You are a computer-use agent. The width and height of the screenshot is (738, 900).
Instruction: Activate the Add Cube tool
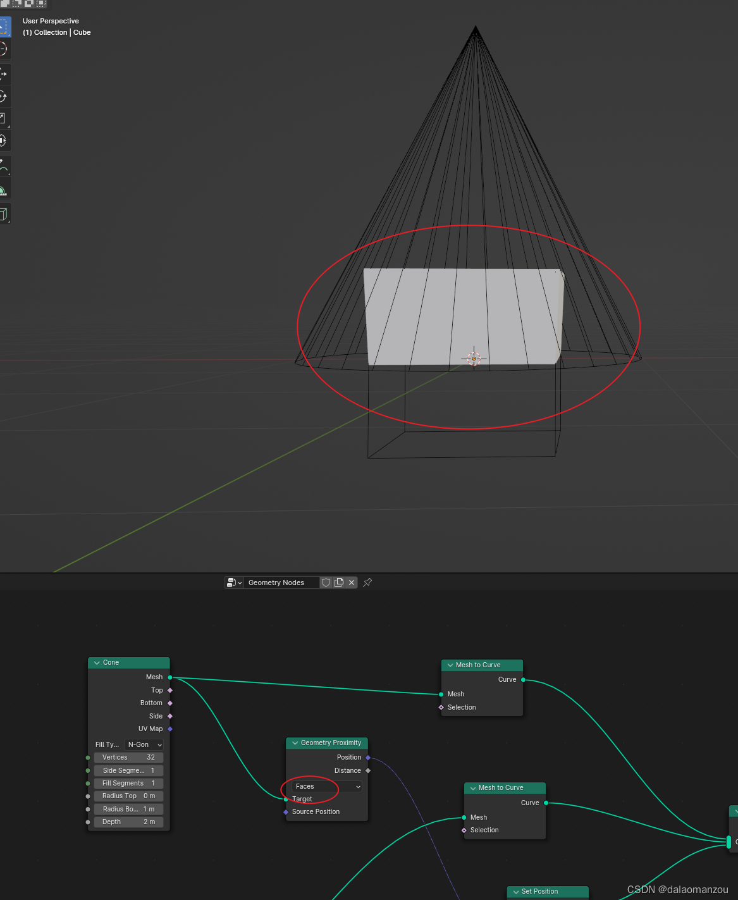click(x=3, y=214)
